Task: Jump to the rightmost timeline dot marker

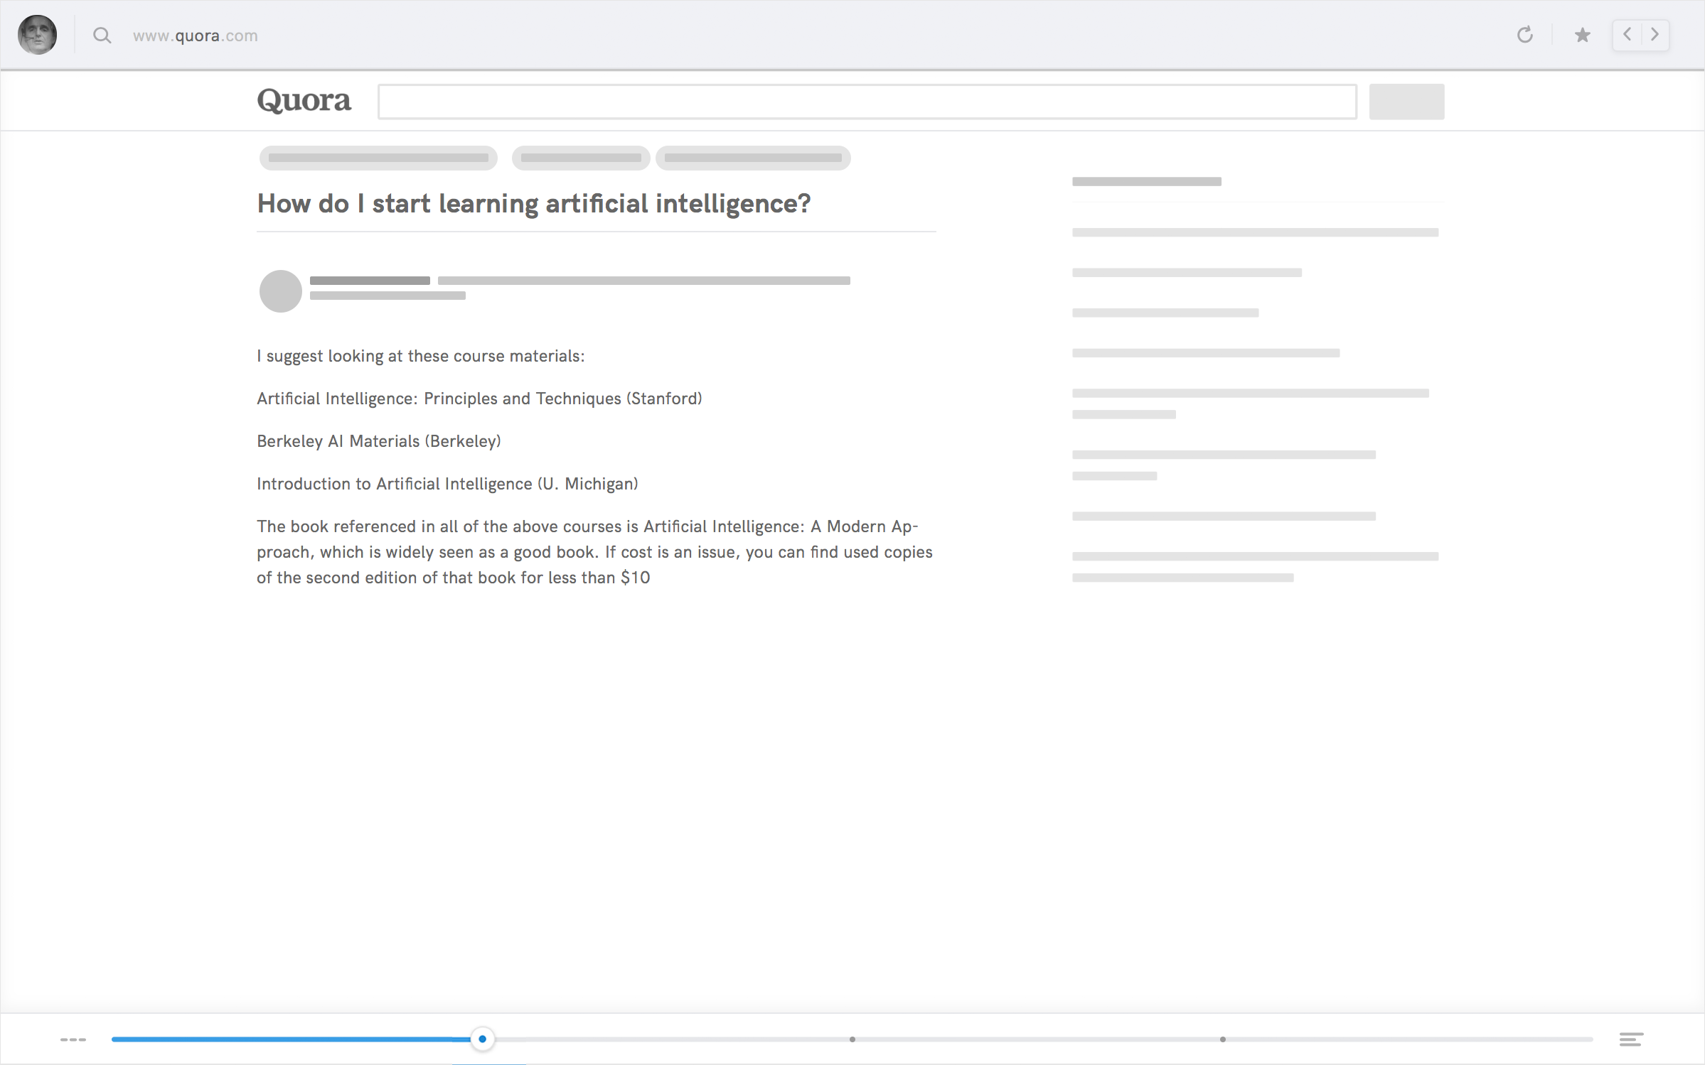Action: [1223, 1039]
